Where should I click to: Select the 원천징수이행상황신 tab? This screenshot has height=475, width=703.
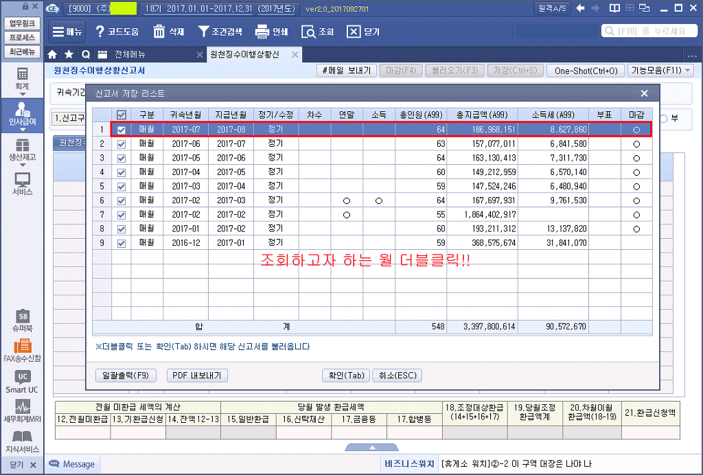(x=244, y=54)
